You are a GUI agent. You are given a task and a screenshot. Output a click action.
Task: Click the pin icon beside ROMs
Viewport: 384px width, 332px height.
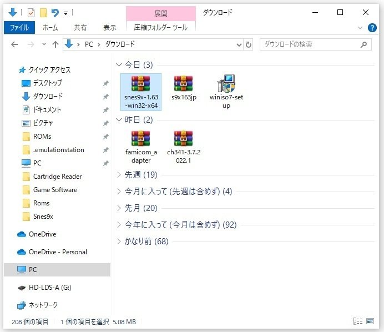(106, 137)
